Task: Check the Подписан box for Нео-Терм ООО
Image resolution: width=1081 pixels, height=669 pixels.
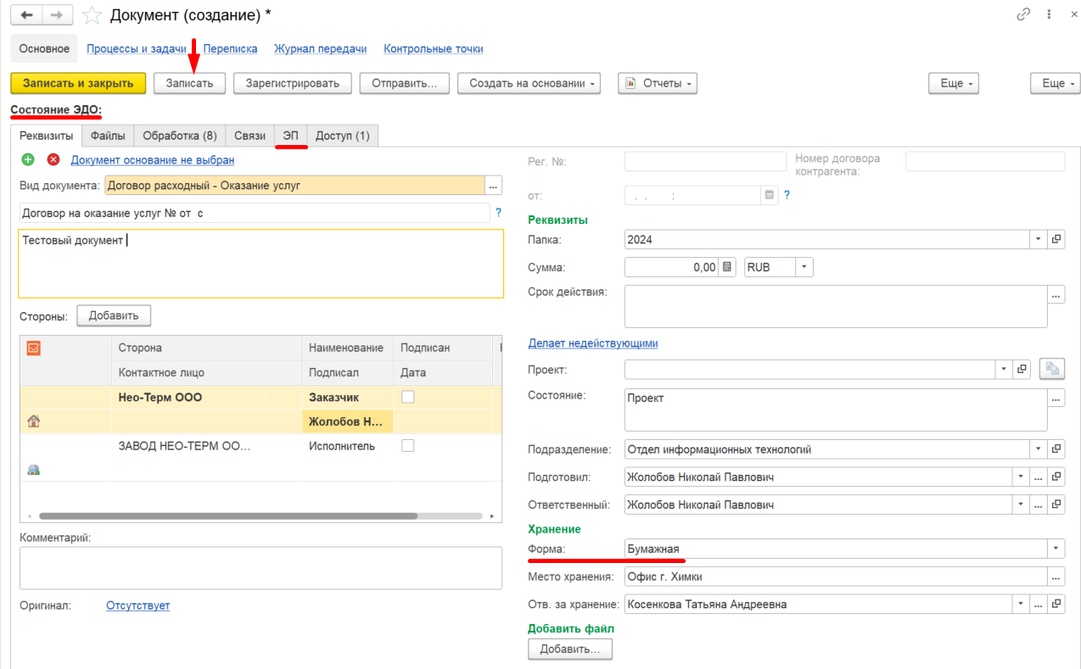Action: (408, 397)
